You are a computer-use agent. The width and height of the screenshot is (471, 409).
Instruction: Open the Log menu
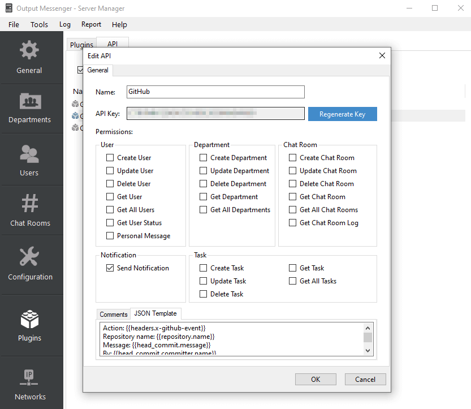click(65, 24)
